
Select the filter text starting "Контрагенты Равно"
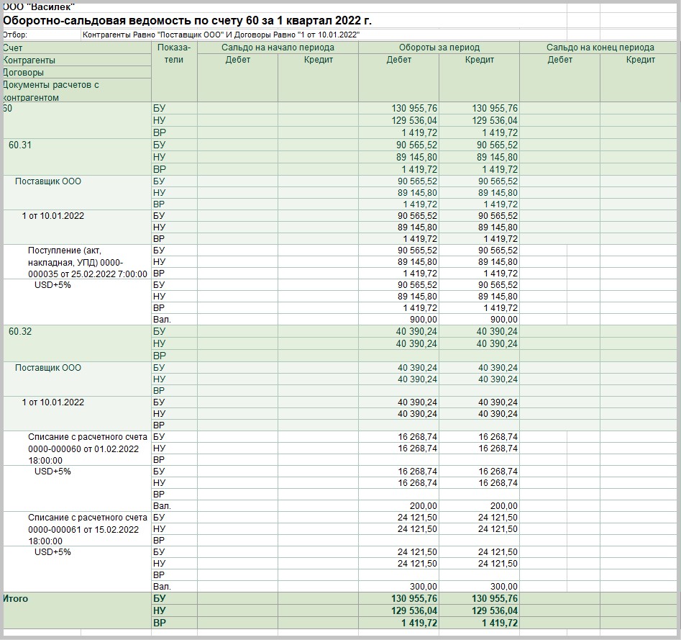[x=221, y=35]
